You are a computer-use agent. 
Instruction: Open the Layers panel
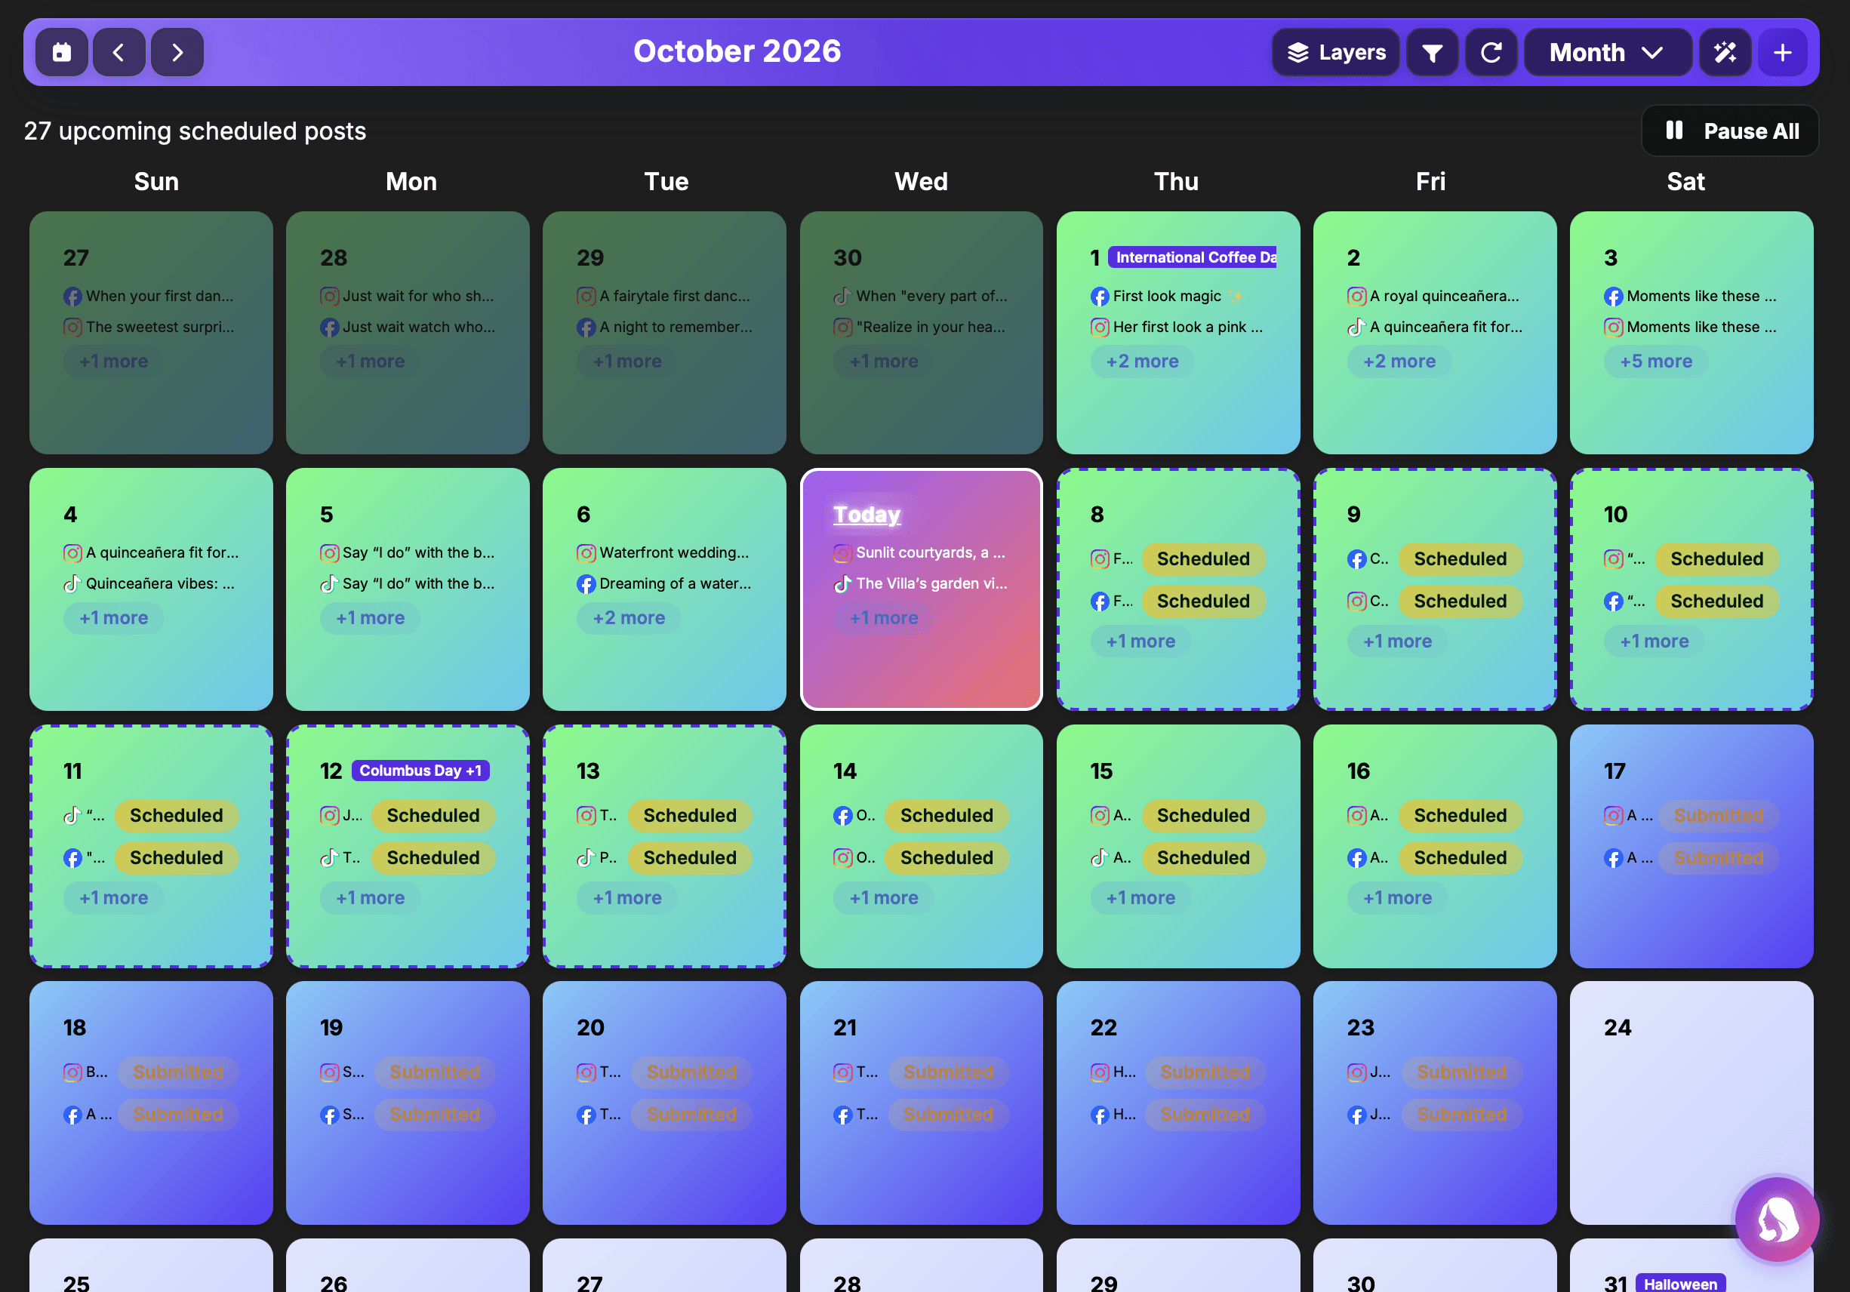click(x=1336, y=52)
